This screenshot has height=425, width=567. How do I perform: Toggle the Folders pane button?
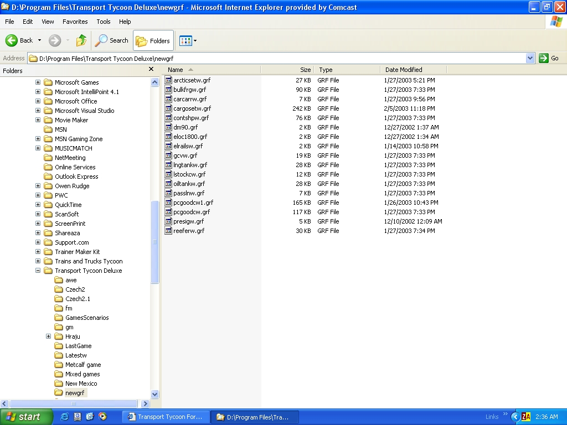tap(153, 40)
